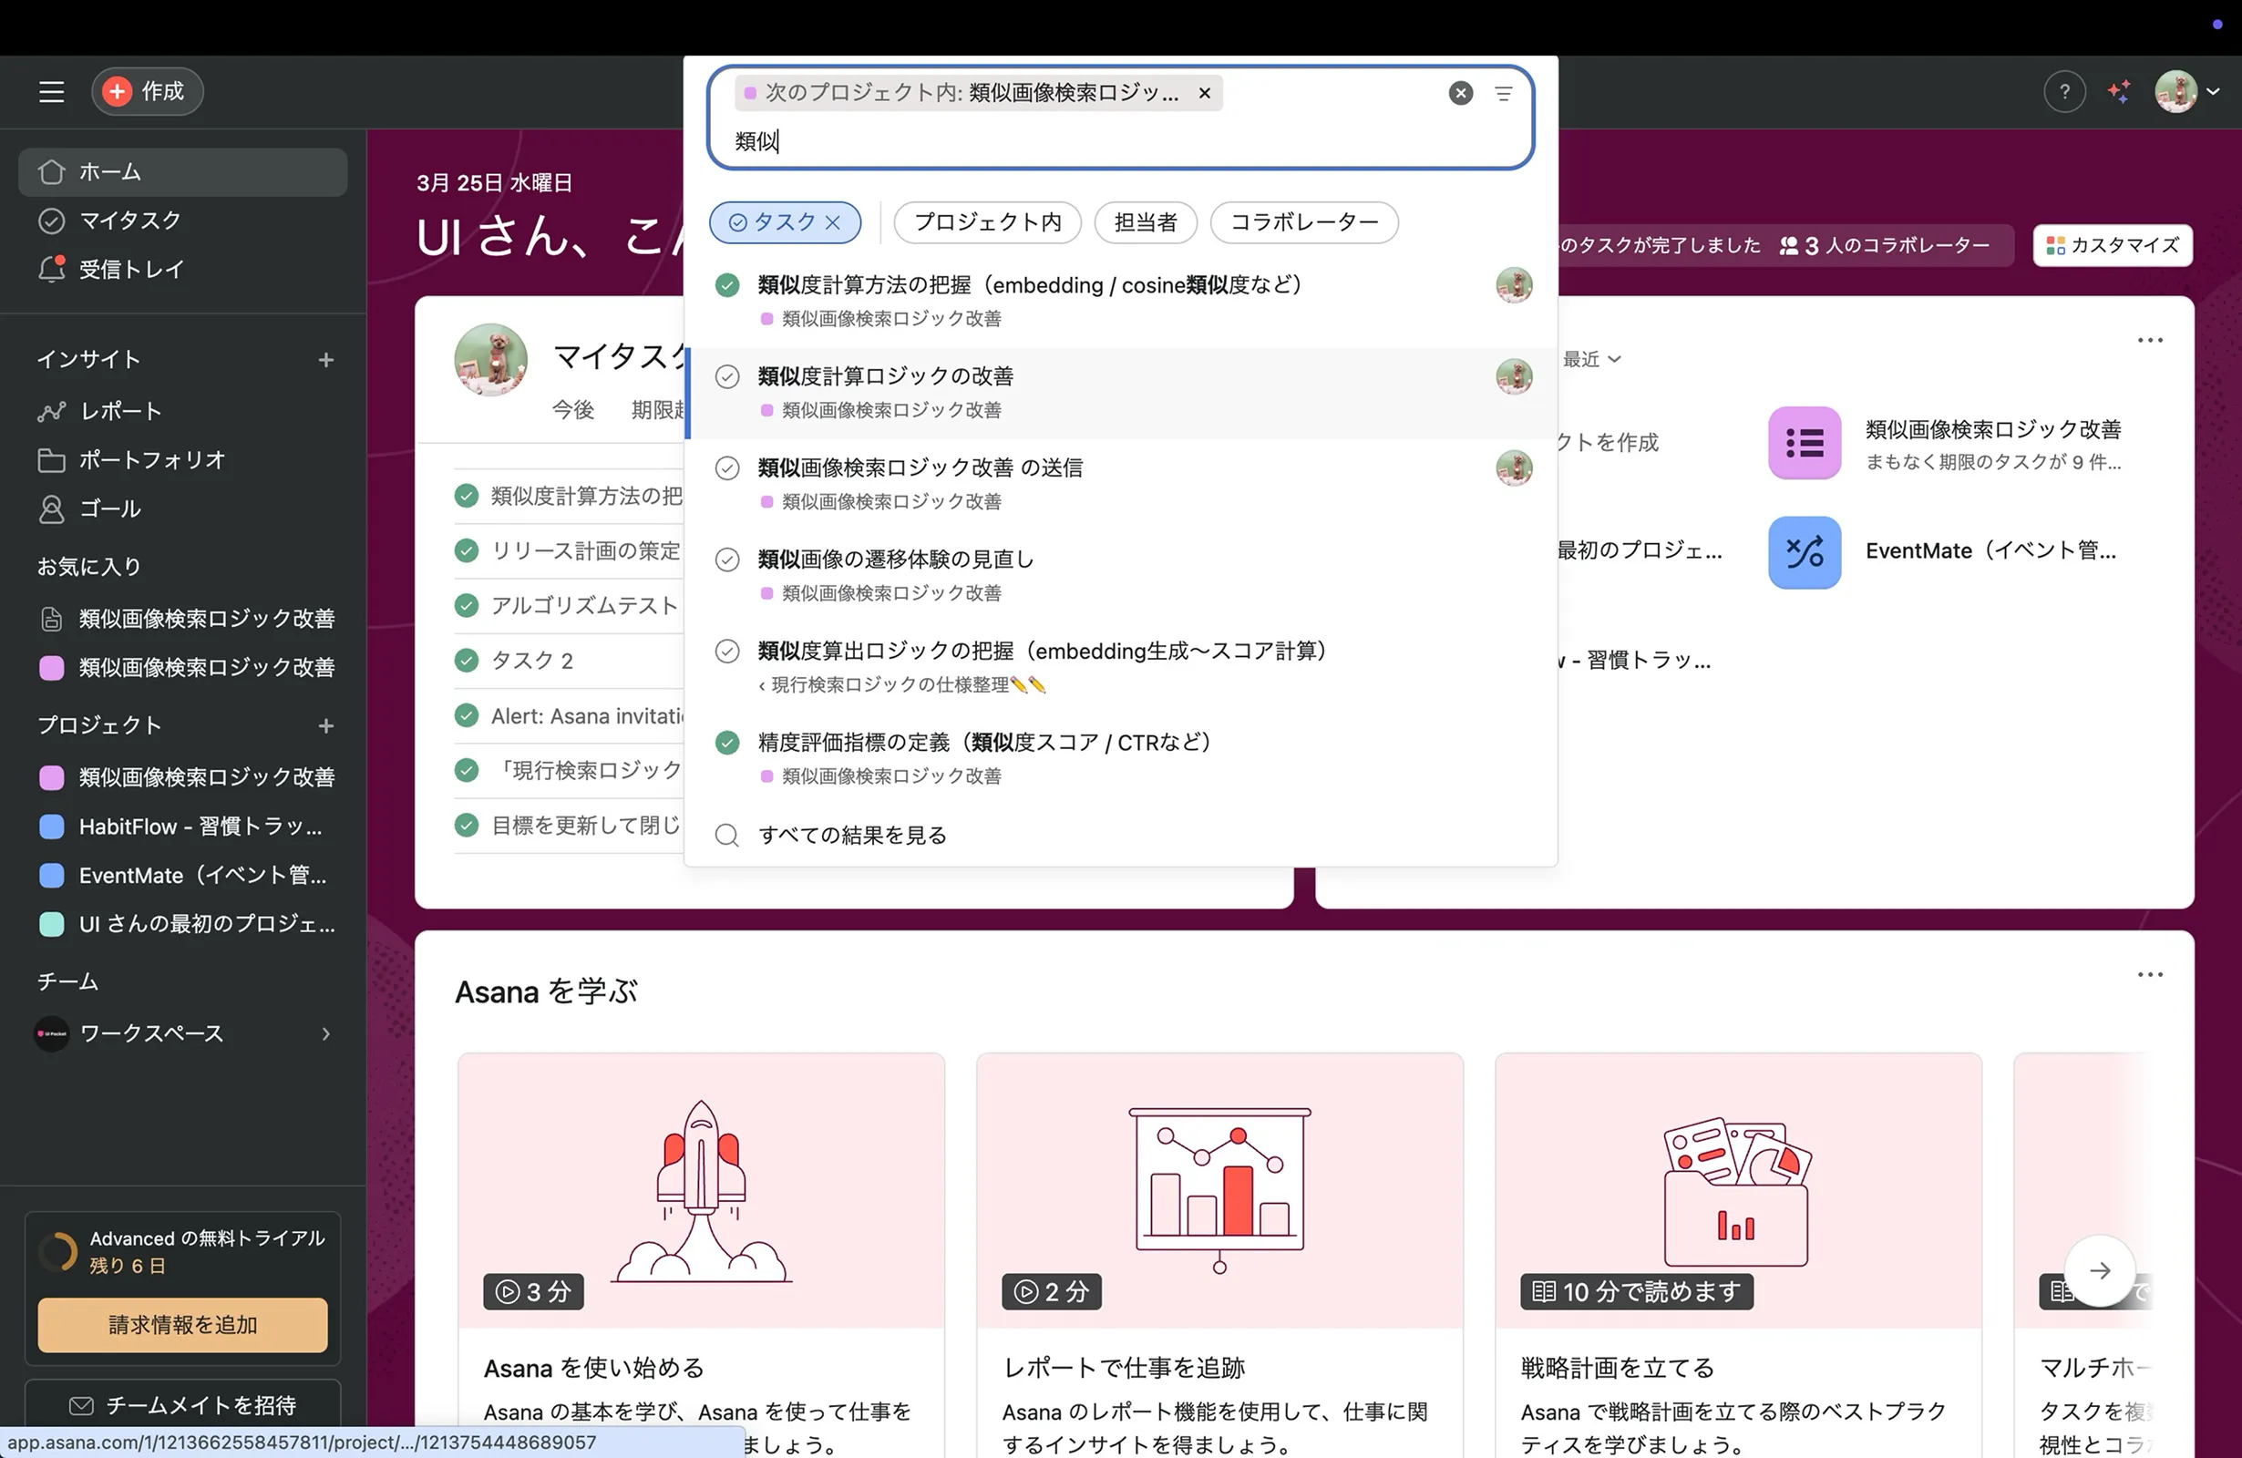
Task: Mark 類似画像の遷移体験の見直し result complete
Action: (727, 560)
